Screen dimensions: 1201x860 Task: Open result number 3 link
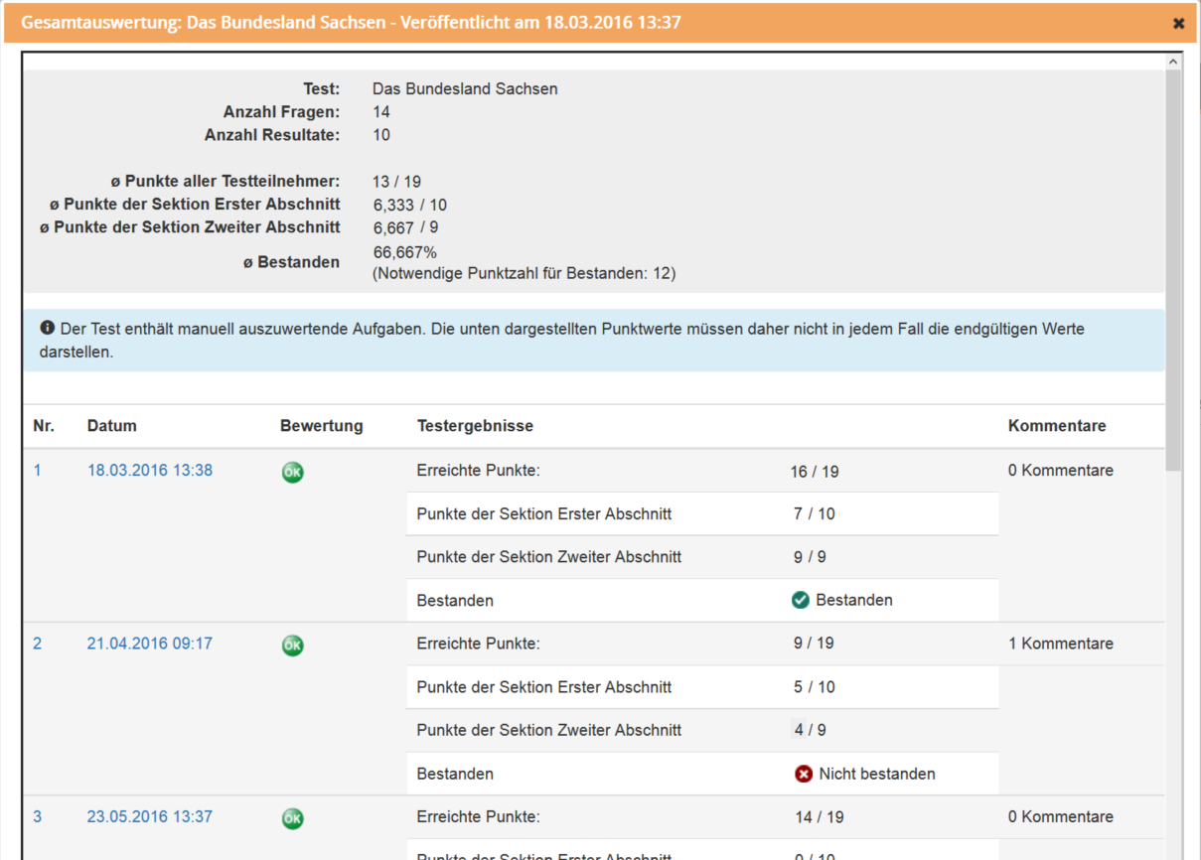pyautogui.click(x=38, y=817)
